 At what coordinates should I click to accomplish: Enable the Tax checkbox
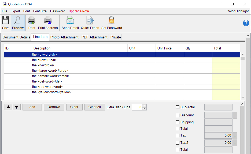tap(178, 135)
